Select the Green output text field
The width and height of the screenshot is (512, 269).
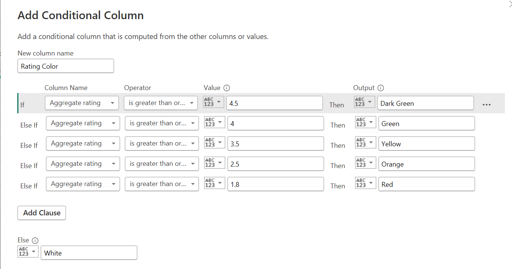pyautogui.click(x=426, y=123)
